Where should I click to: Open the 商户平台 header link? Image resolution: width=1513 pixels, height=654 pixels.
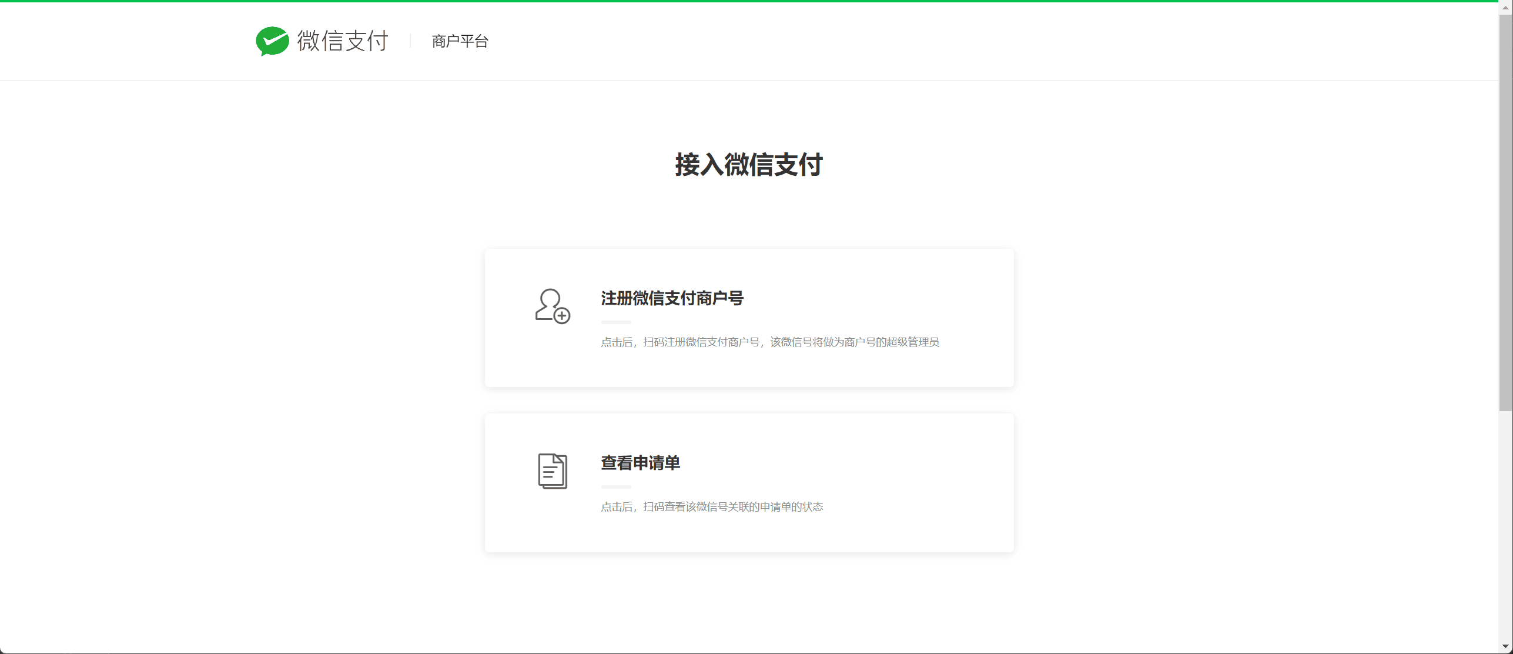point(460,41)
